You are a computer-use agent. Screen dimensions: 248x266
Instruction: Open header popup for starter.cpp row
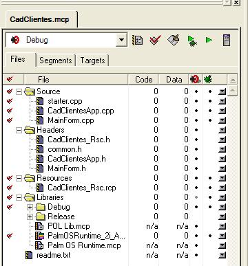(222, 101)
